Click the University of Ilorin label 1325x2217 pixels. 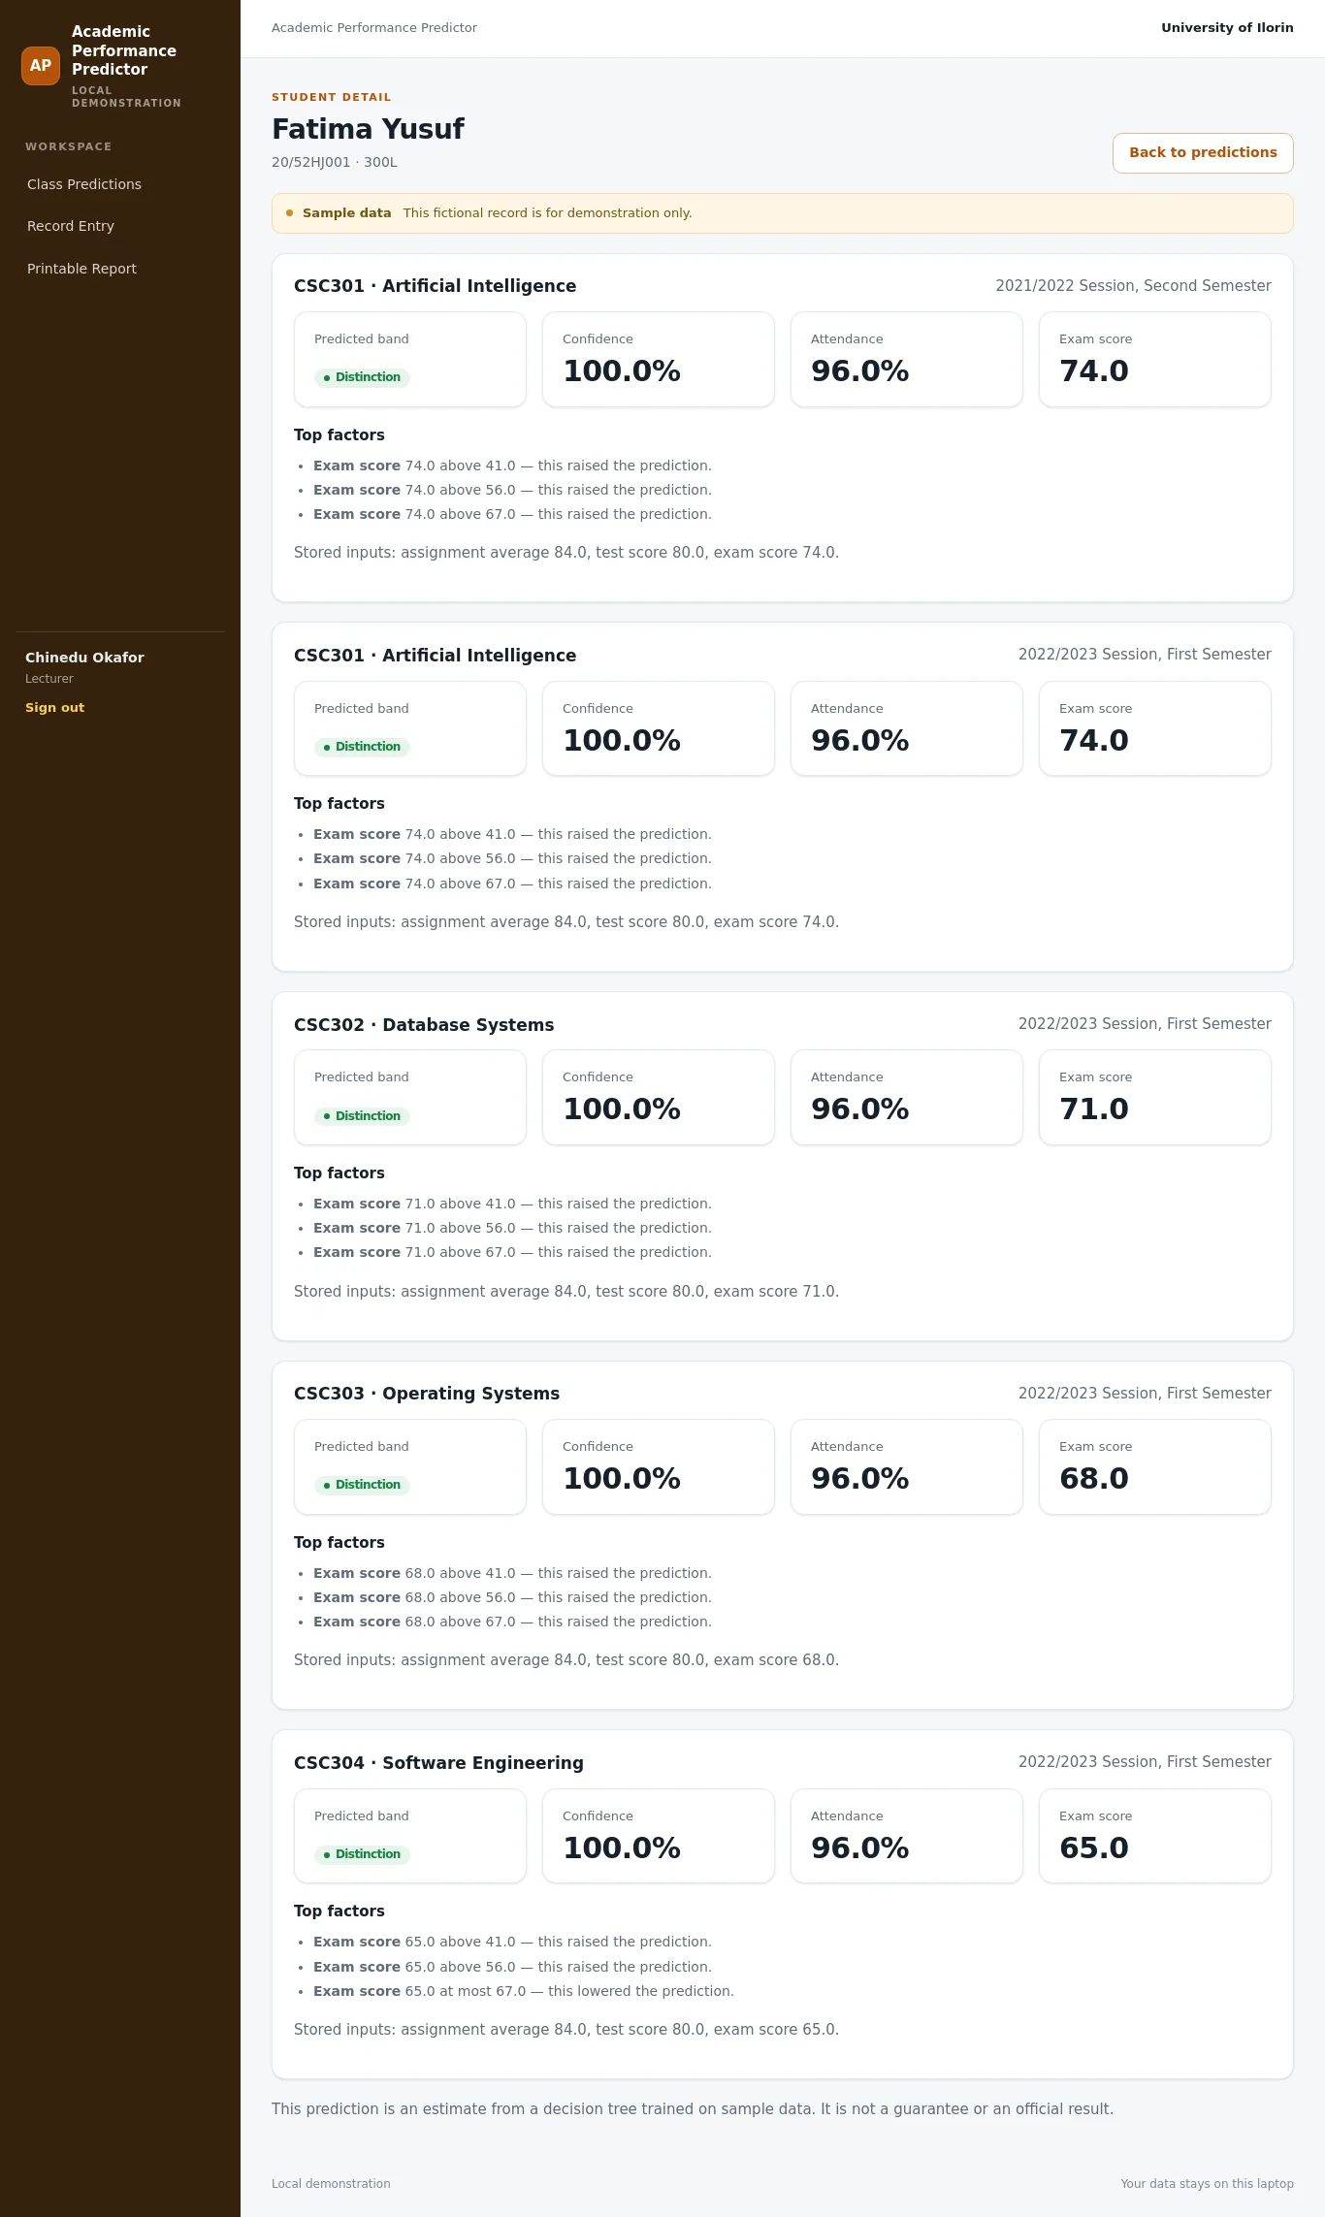point(1227,28)
